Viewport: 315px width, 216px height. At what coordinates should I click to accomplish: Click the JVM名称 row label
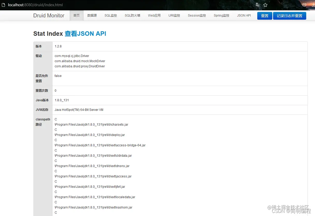click(x=42, y=110)
